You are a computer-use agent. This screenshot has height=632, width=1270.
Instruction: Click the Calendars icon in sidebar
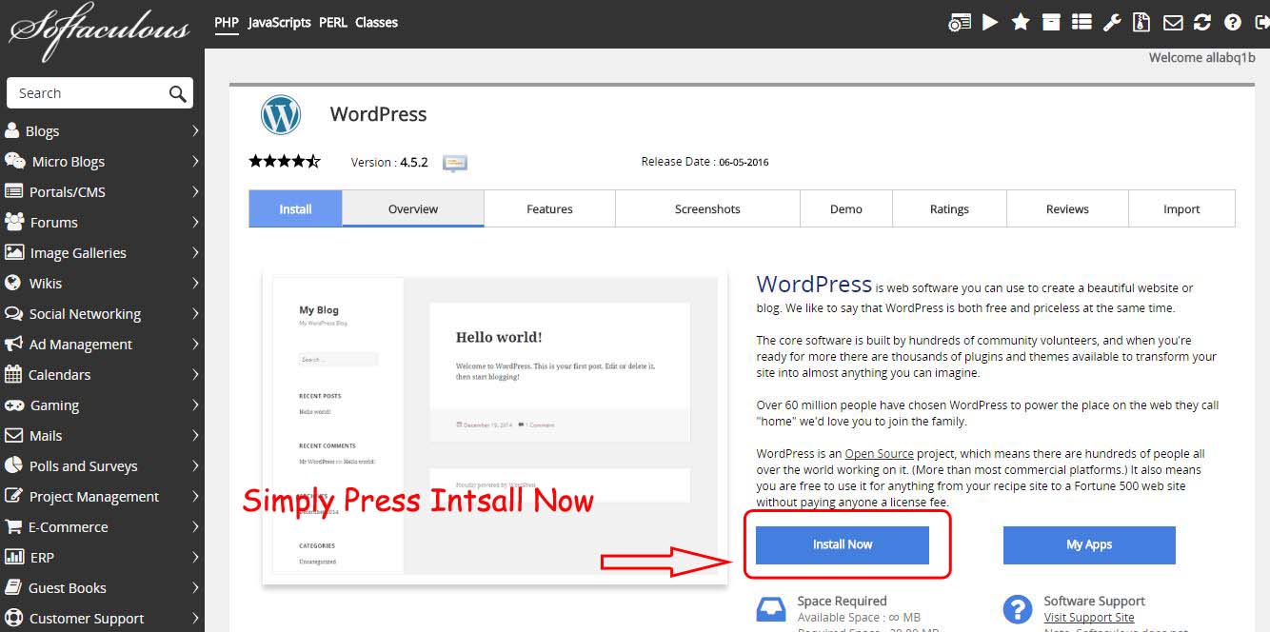[13, 374]
